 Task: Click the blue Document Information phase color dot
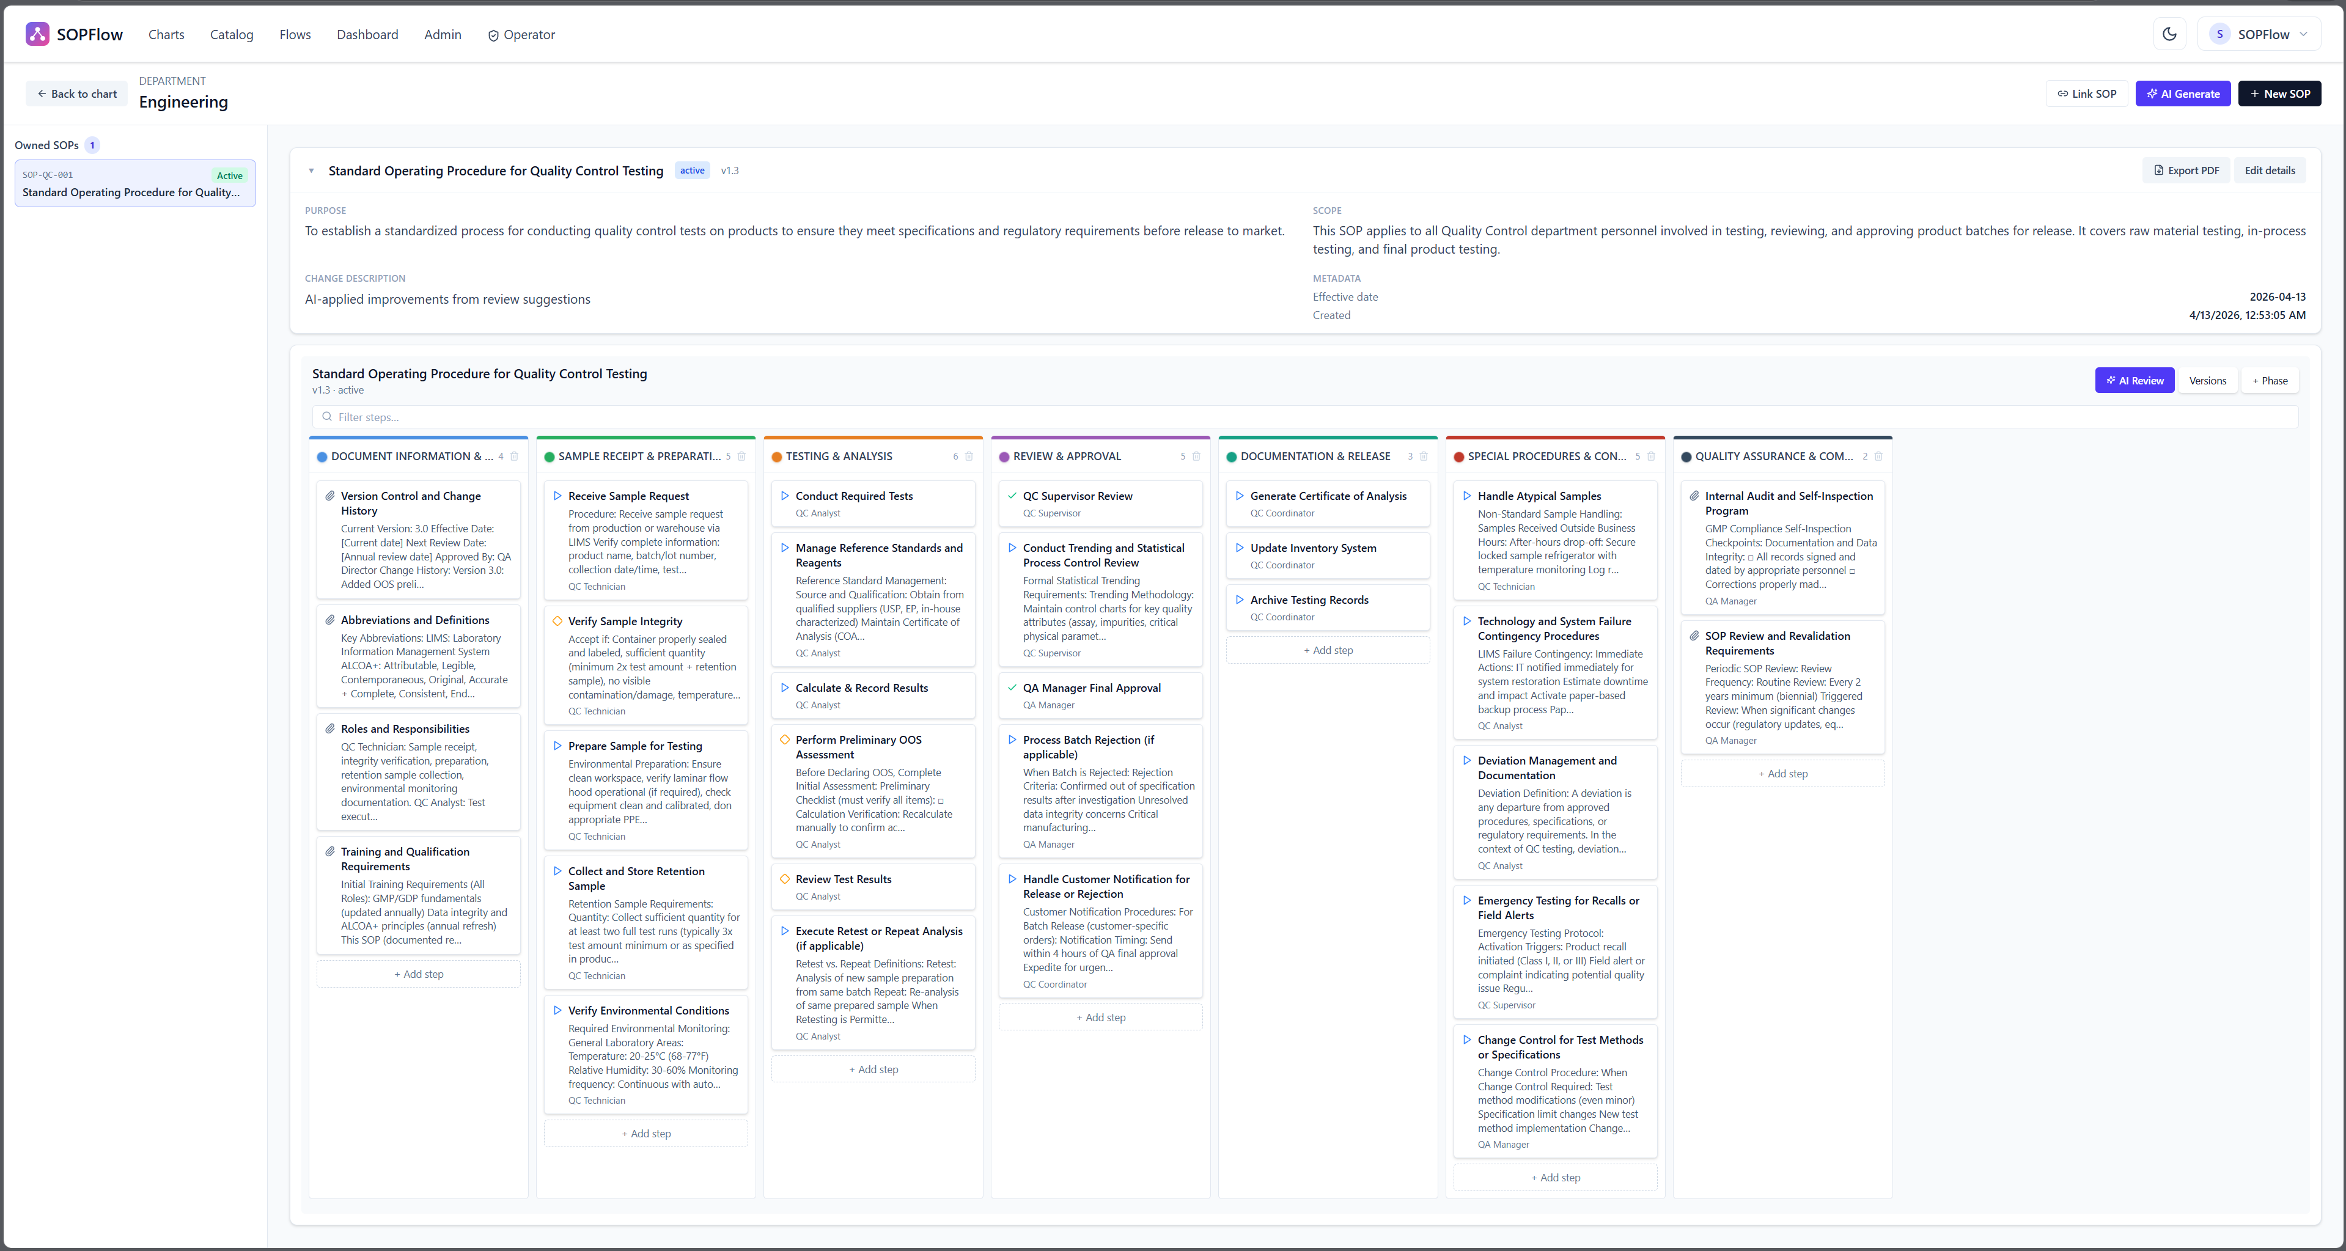[x=322, y=457]
